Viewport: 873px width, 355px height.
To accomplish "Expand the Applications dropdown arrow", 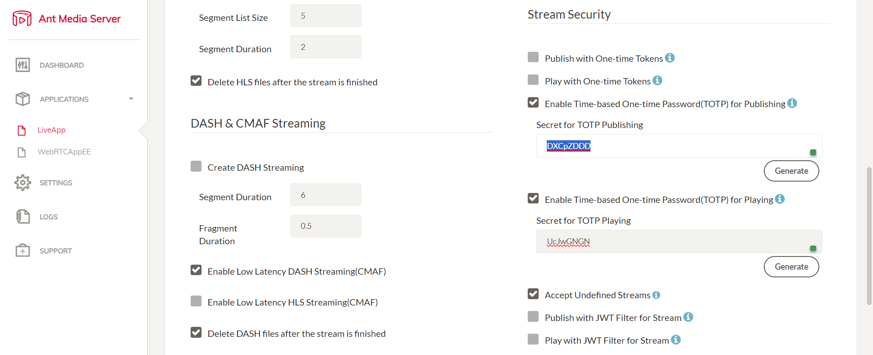I will tap(131, 99).
